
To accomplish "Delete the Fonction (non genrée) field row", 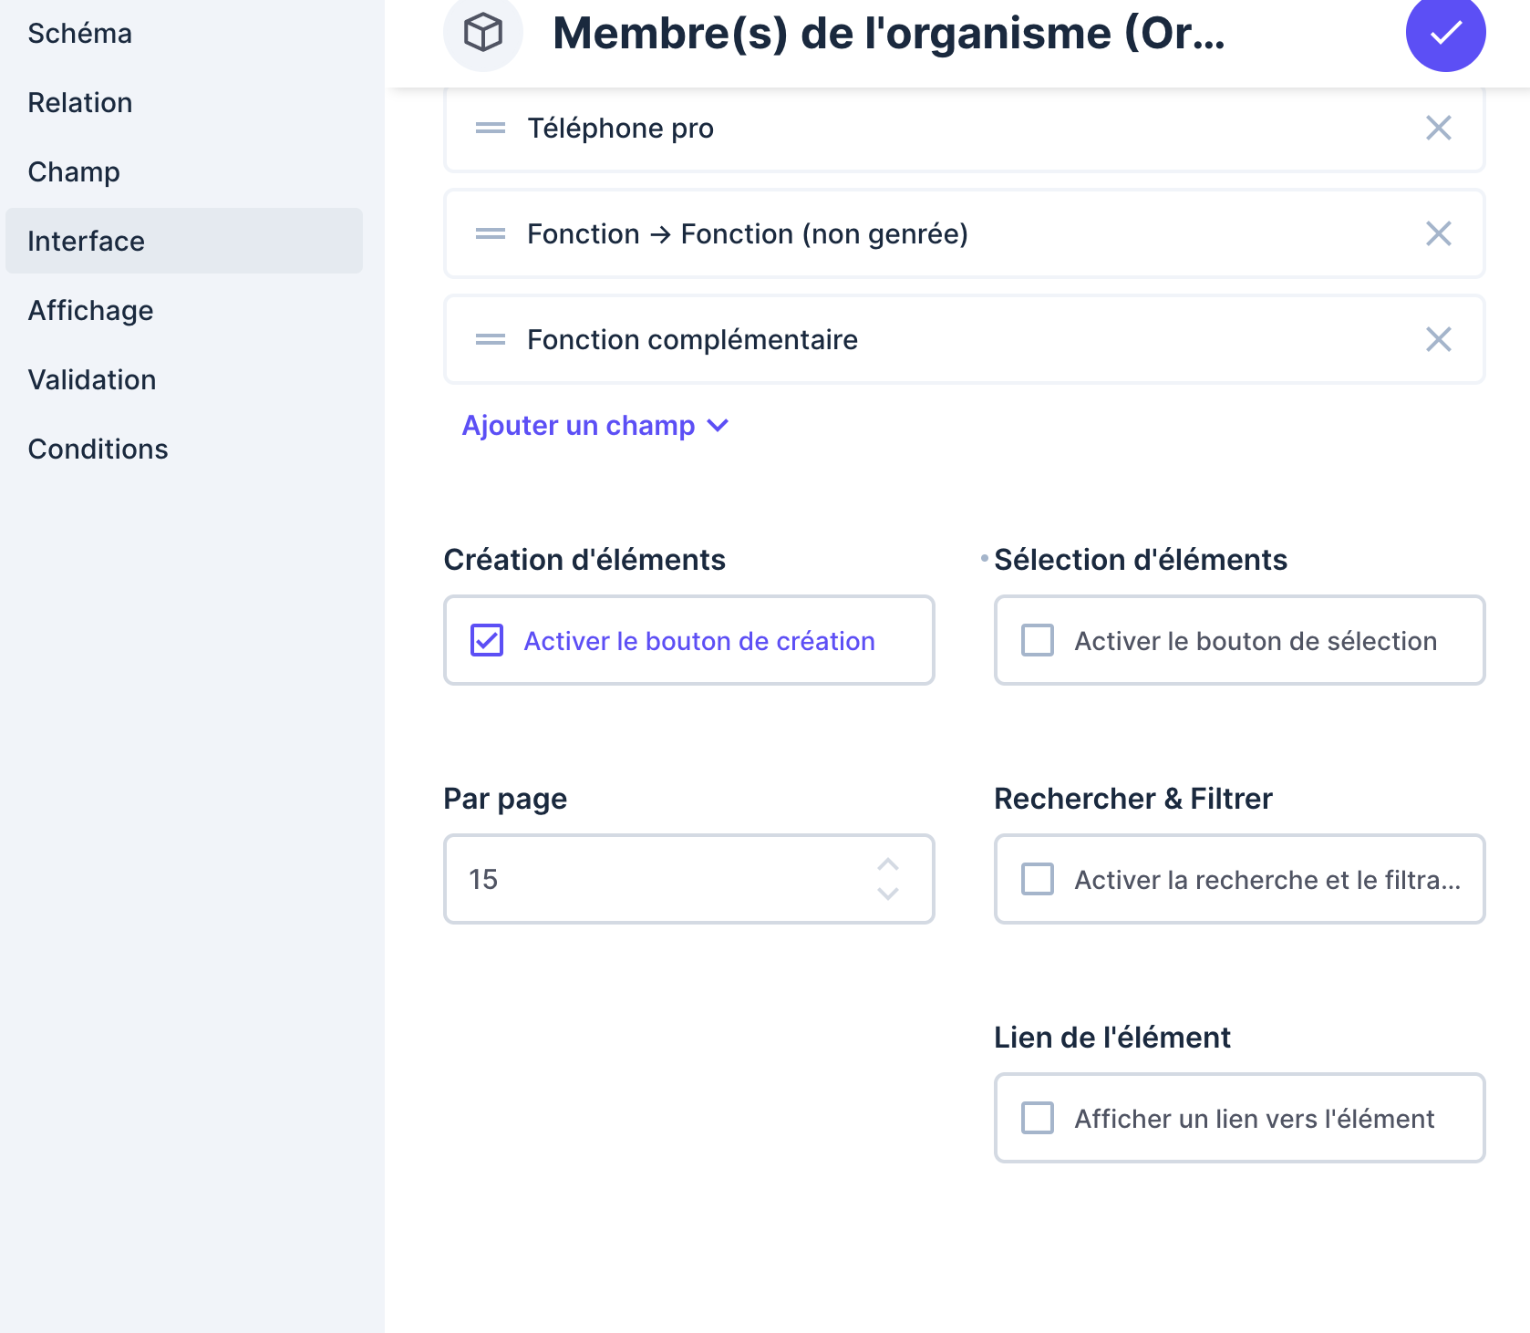I will 1438,234.
